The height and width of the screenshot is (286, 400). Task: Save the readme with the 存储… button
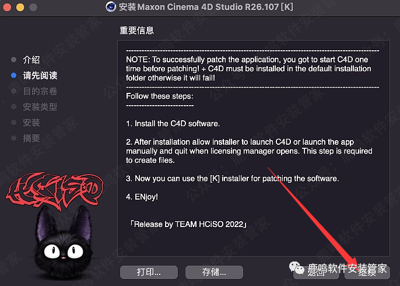(215, 272)
